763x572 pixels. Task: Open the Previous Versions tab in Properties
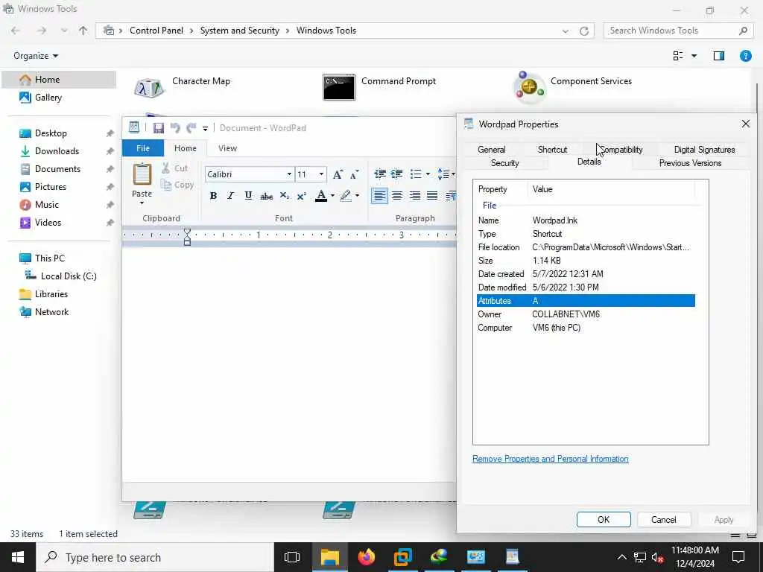[690, 163]
